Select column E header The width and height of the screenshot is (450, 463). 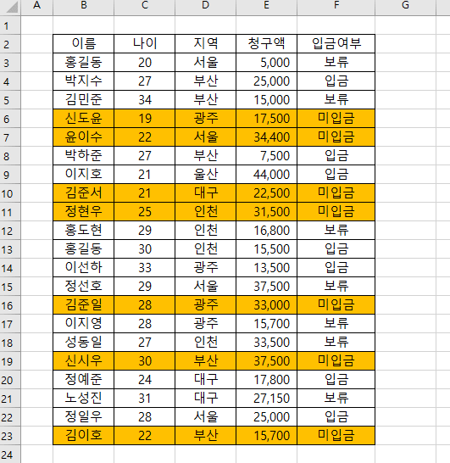tap(267, 8)
